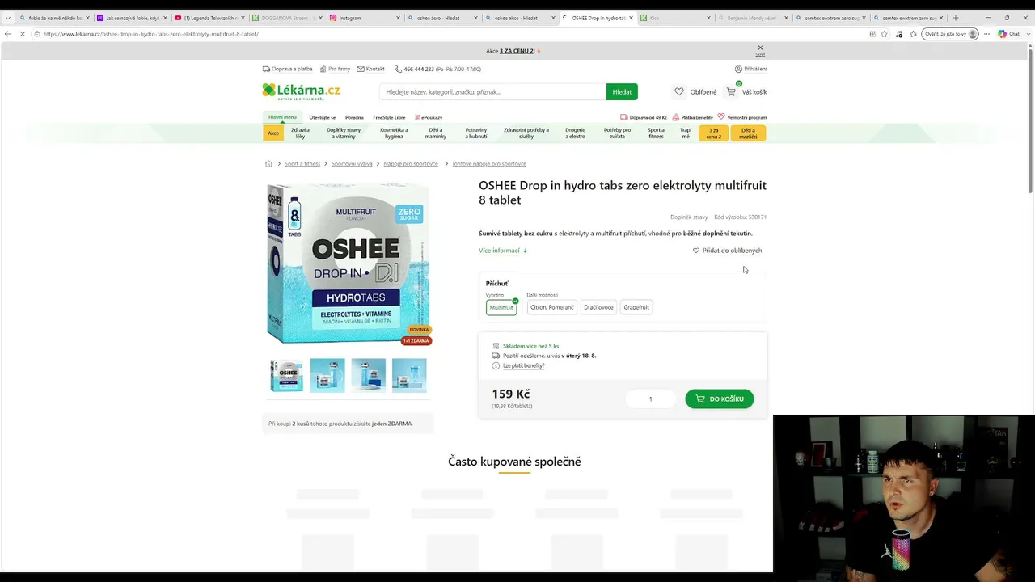The width and height of the screenshot is (1035, 582).
Task: Open Potraviny a hubnutí category
Action: [476, 133]
